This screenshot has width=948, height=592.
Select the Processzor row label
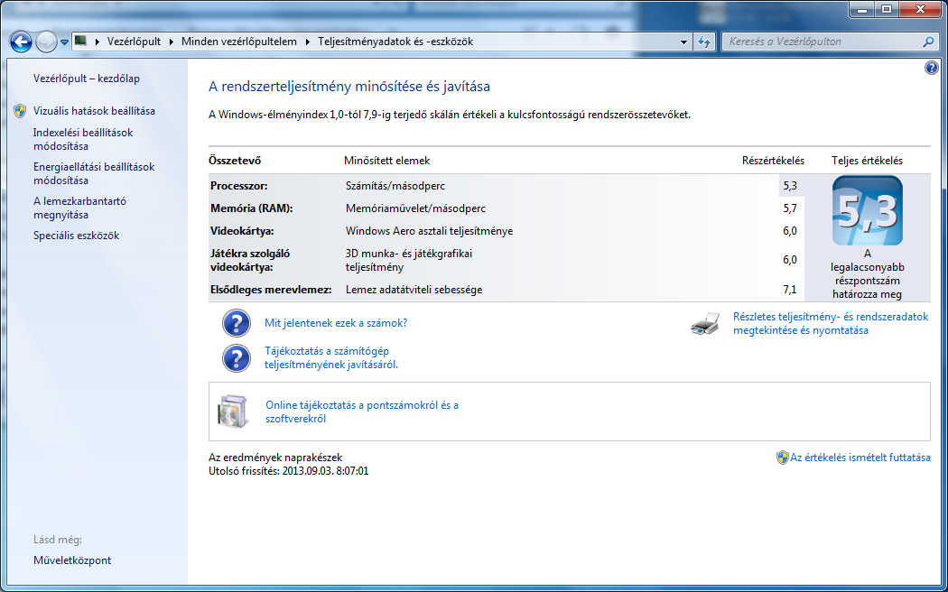239,186
